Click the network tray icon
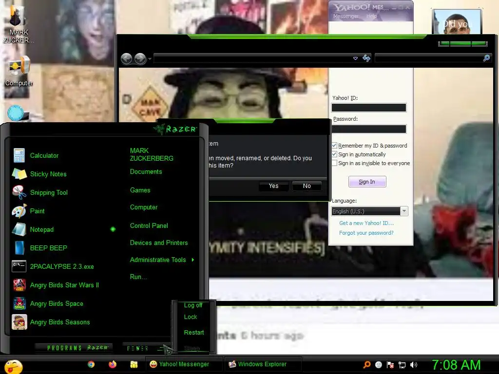Image resolution: width=499 pixels, height=374 pixels. (x=402, y=365)
